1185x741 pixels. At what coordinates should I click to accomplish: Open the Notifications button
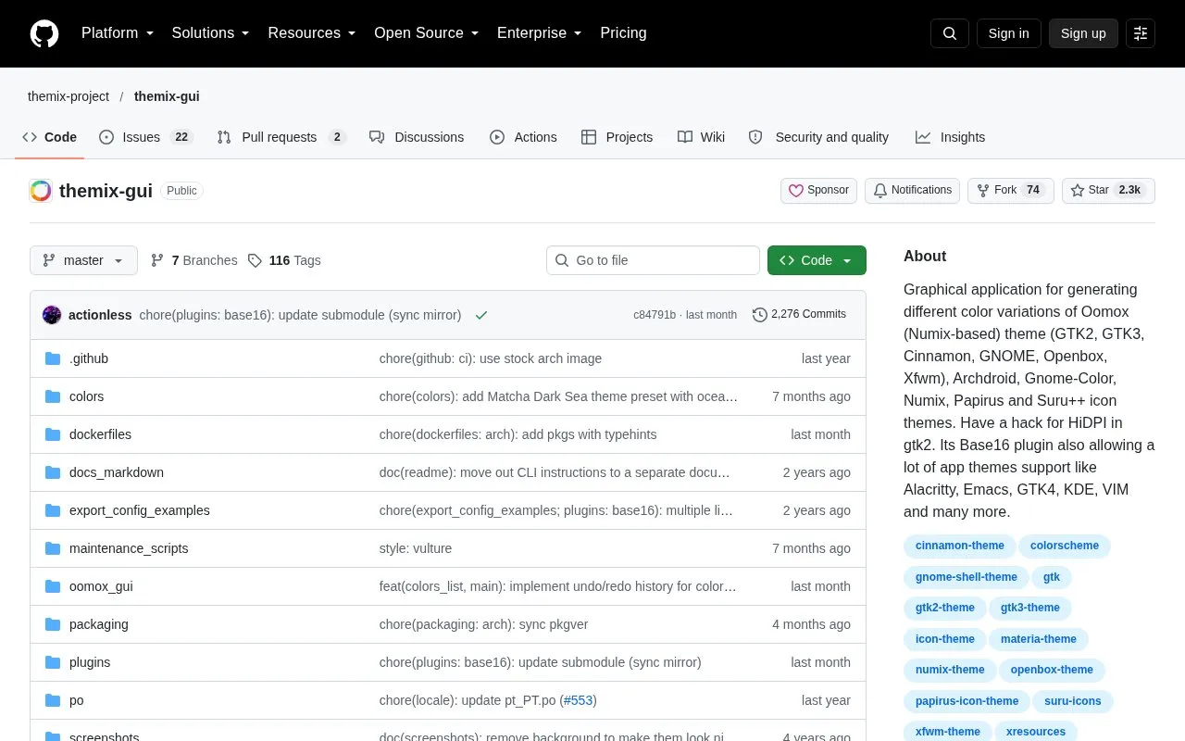[912, 191]
